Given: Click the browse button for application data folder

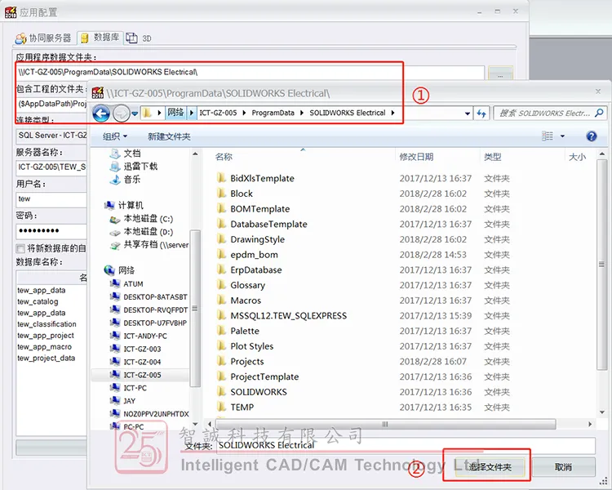Looking at the screenshot, I should point(500,73).
